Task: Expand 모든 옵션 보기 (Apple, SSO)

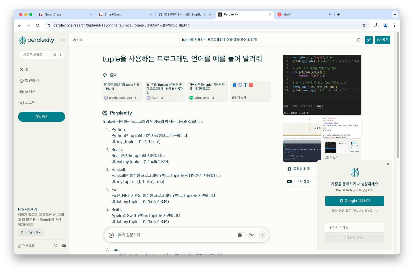Action: tap(354, 211)
